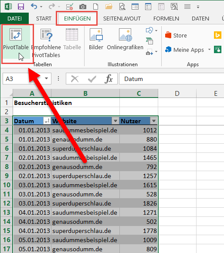
Task: Click the cell with value 880
Action: pos(139,139)
